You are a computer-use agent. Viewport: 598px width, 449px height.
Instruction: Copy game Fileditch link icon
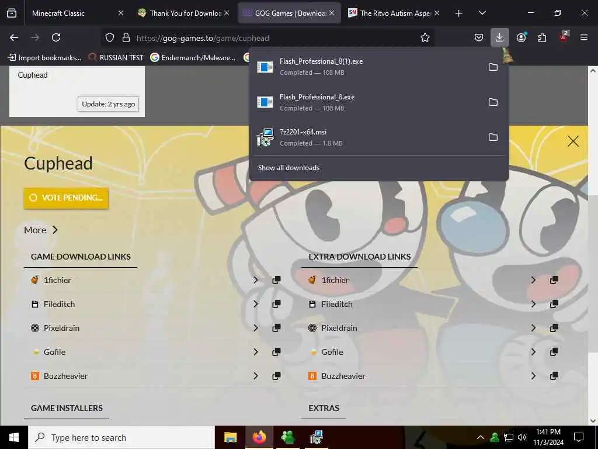276,304
